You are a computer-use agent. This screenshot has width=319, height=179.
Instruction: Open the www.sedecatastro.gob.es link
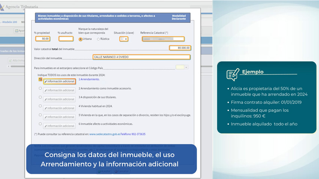[x=105, y=134]
